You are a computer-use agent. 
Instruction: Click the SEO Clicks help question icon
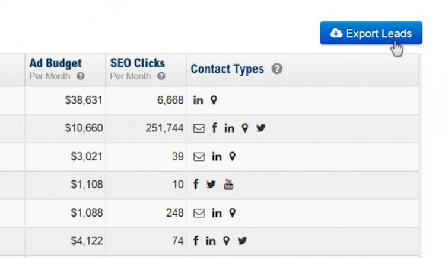(x=161, y=76)
